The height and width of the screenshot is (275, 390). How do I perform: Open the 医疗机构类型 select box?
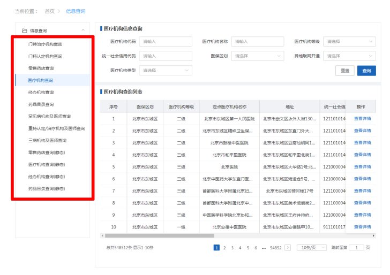[166, 70]
